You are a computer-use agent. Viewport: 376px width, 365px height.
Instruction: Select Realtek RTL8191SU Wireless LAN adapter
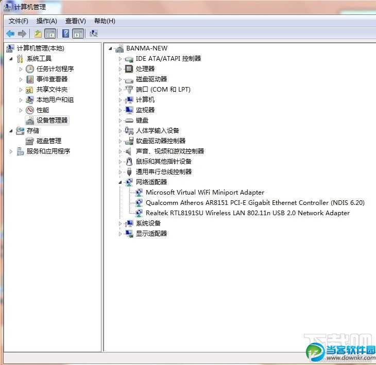[x=247, y=213]
